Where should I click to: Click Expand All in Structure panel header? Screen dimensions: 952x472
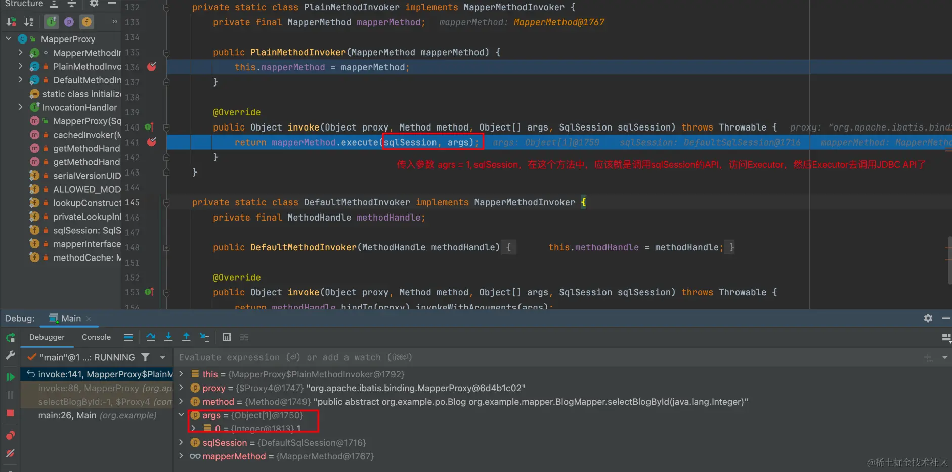[x=55, y=4]
